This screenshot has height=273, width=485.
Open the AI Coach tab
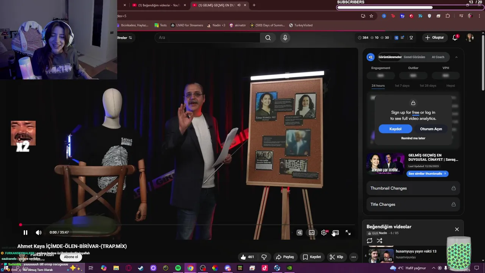(438, 57)
